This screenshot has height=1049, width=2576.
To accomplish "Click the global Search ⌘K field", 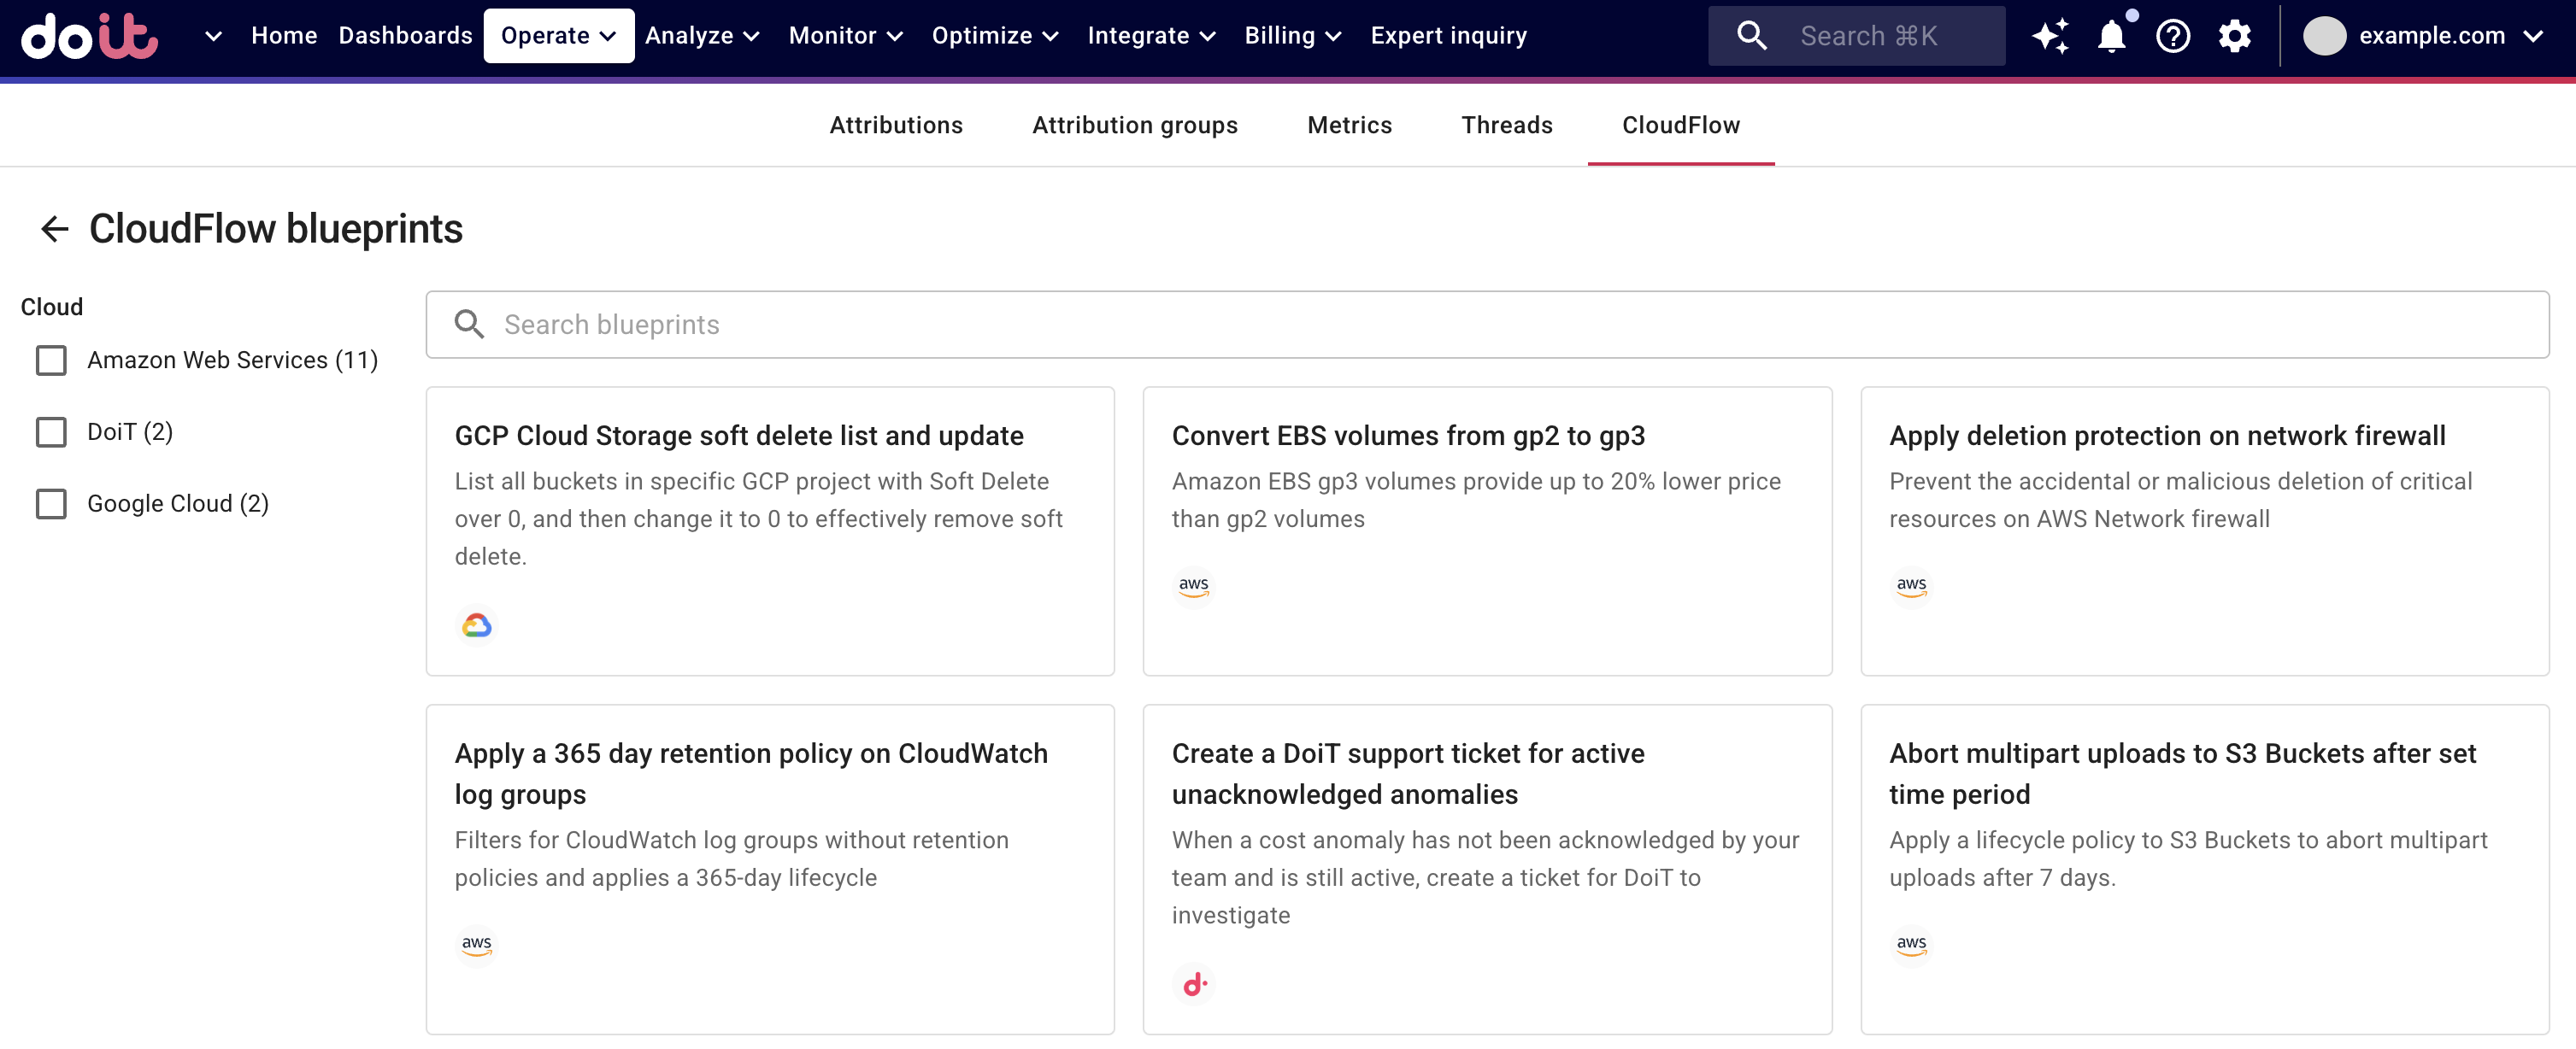I will point(1856,36).
